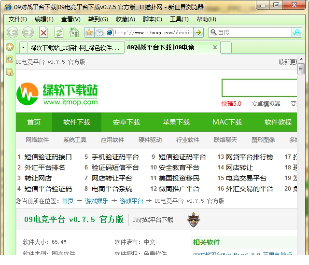Open the 帮助(H) menu
The image size is (309, 265).
[x=206, y=19]
